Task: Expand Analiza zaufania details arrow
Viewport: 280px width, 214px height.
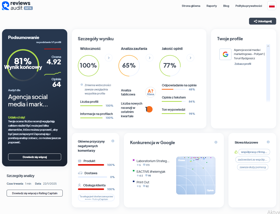Action: [150, 58]
